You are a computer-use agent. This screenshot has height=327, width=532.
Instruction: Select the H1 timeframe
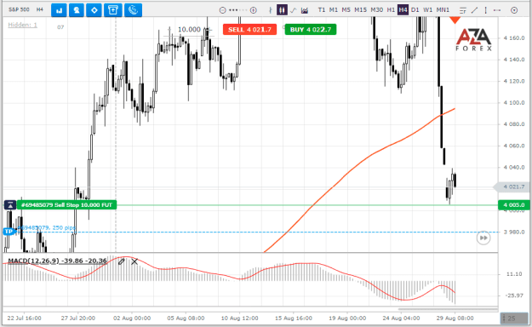391,10
